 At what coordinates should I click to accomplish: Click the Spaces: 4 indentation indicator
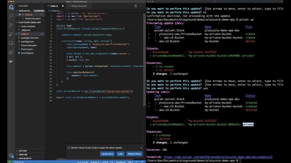pos(95,162)
